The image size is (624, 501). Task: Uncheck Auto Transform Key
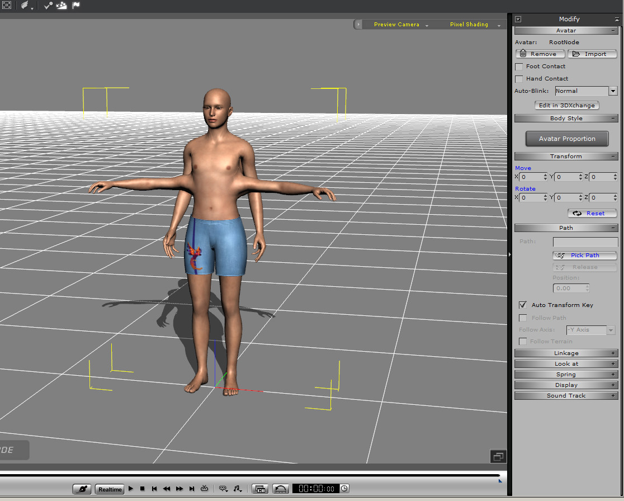pos(523,305)
